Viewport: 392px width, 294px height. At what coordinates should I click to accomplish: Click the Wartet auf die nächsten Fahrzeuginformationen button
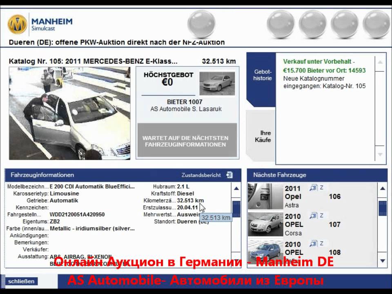click(187, 140)
